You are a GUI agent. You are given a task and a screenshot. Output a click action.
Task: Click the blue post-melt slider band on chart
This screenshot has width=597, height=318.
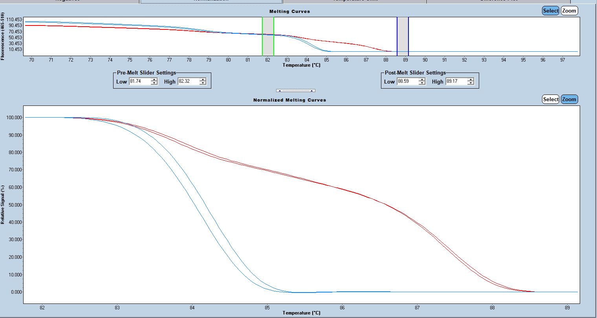pyautogui.click(x=403, y=36)
